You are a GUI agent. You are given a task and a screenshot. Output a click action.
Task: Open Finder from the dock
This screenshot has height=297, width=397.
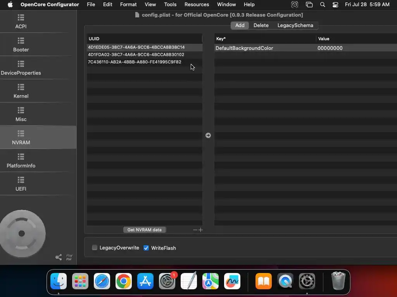pyautogui.click(x=59, y=281)
